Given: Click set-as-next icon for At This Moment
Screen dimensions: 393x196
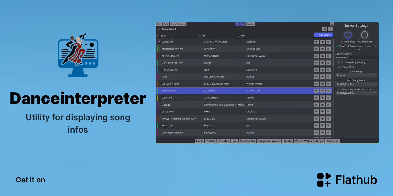Looking at the screenshot, I should [322, 56].
